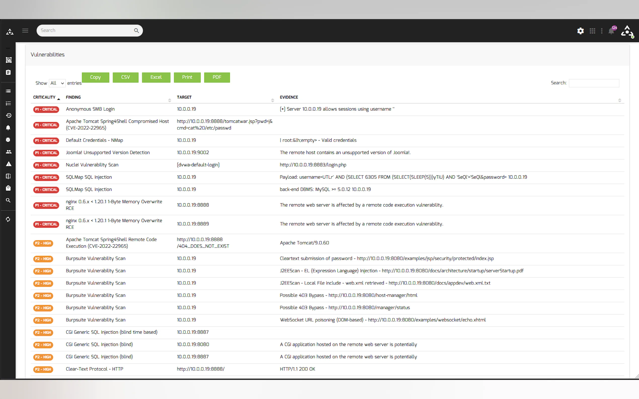This screenshot has width=639, height=399.
Task: Click the bug icon in sidebar
Action: (x=8, y=140)
